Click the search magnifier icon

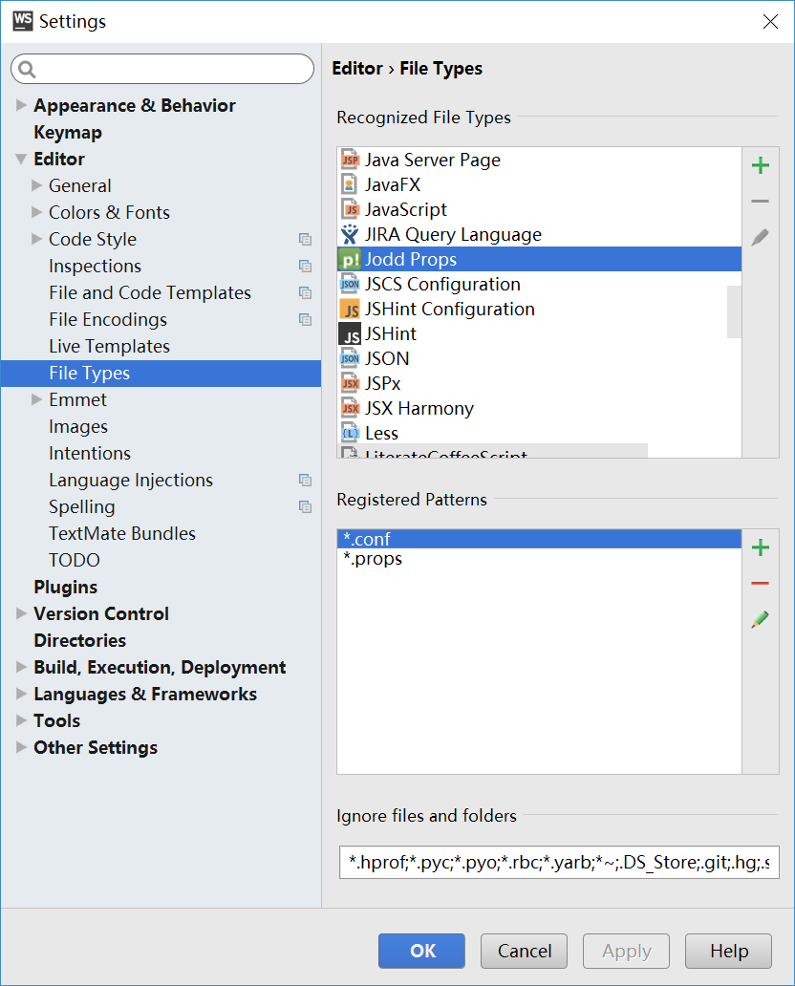[x=27, y=69]
